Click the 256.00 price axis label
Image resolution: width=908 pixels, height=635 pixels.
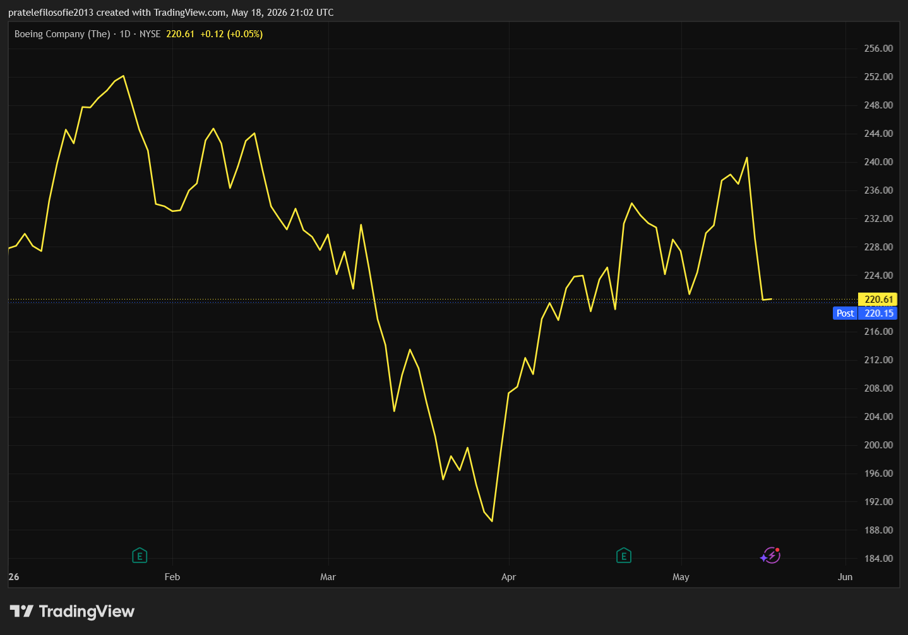[878, 49]
